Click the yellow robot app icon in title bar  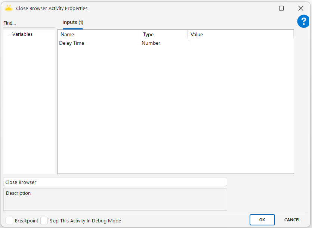pyautogui.click(x=9, y=8)
